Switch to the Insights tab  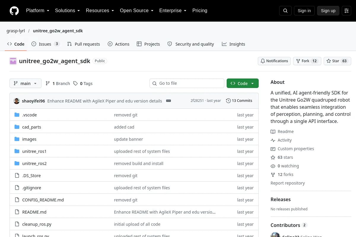coord(233,44)
